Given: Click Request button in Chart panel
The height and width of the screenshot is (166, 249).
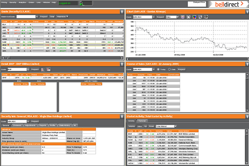Looking at the screenshot, I should tap(160, 17).
